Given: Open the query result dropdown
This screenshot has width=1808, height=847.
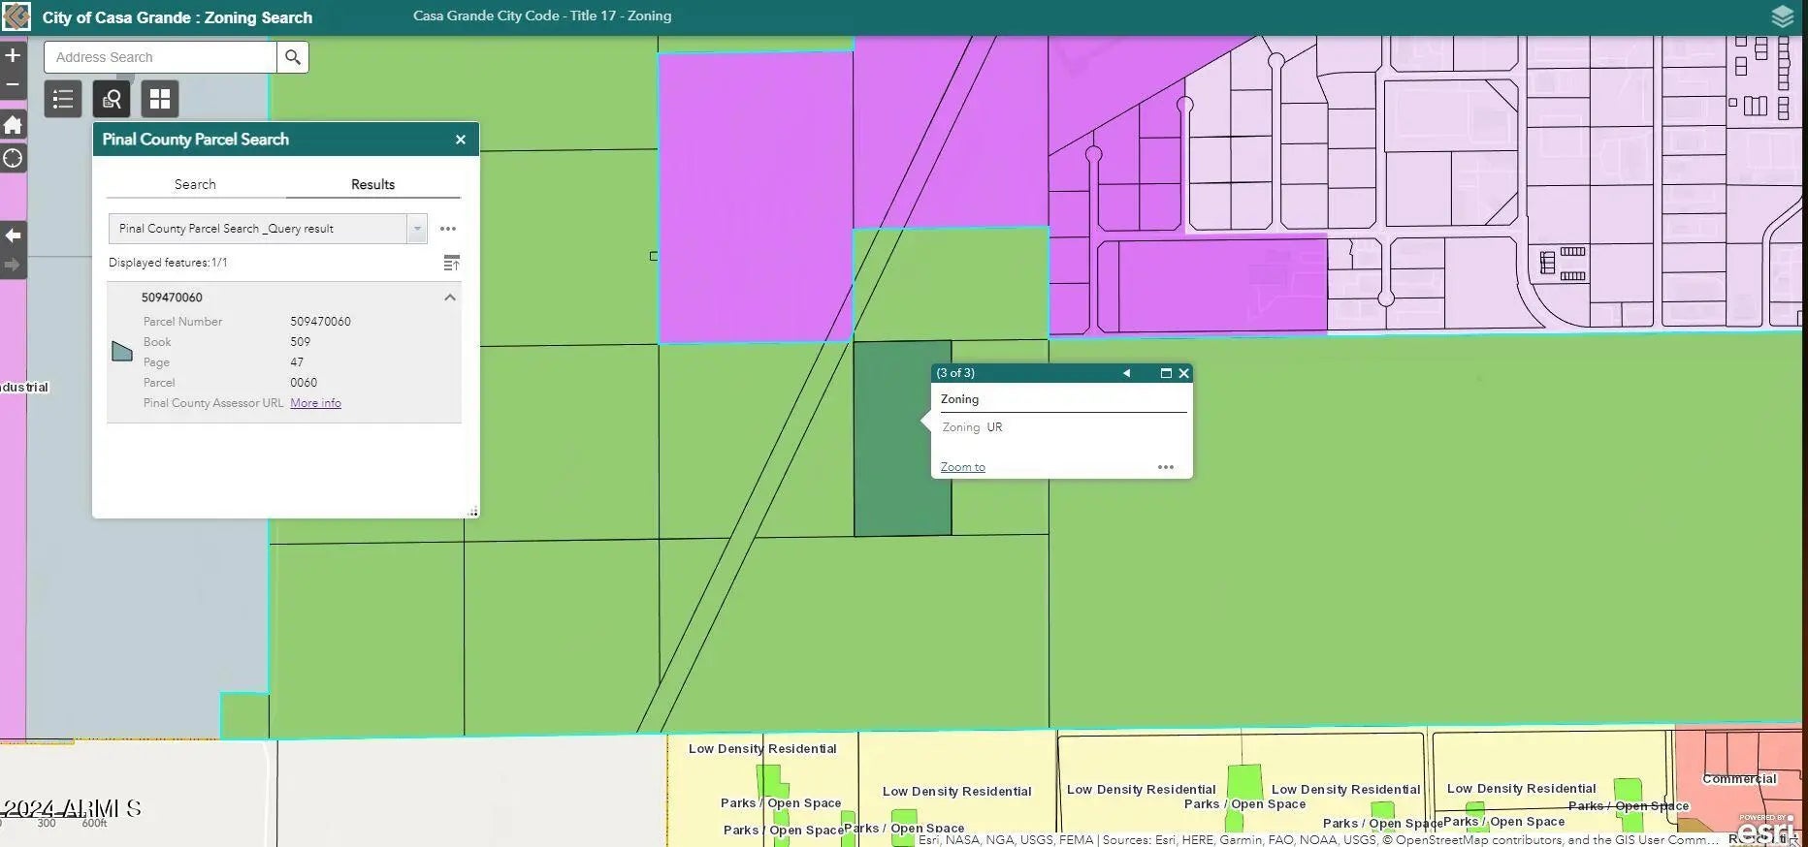Looking at the screenshot, I should [x=417, y=229].
